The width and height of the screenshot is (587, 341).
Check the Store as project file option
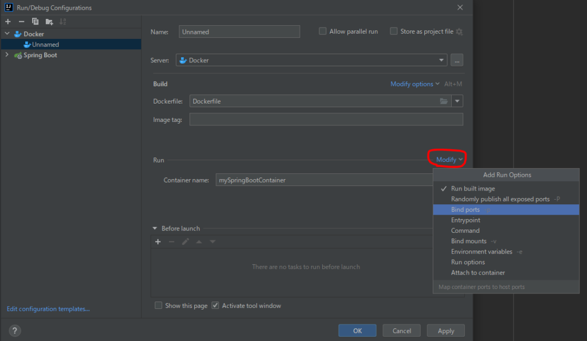394,31
